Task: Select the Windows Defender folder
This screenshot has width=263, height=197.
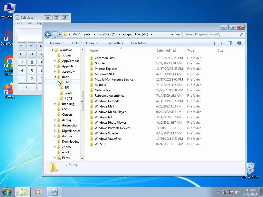Action: (108, 101)
